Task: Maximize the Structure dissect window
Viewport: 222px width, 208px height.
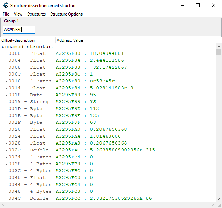Action: [198, 5]
